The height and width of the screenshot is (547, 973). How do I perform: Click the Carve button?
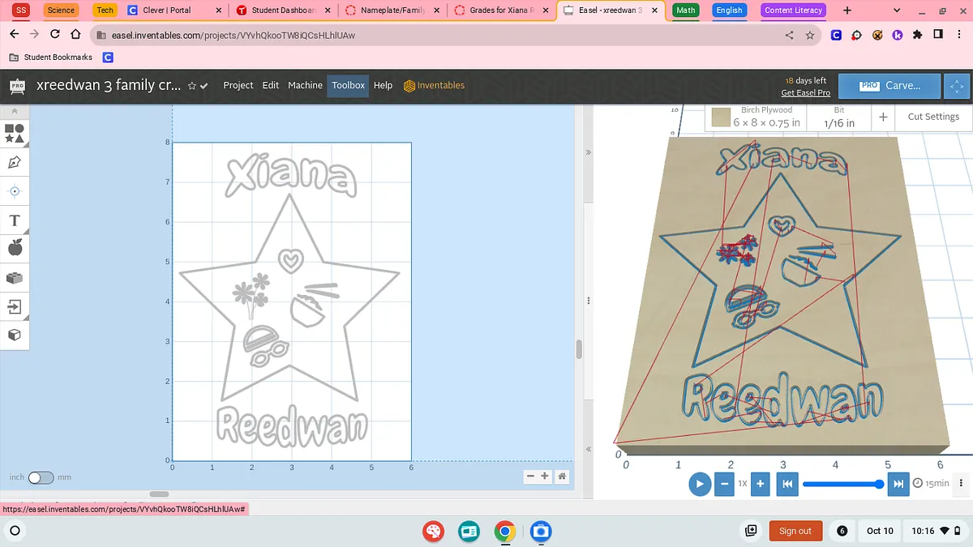[x=889, y=85]
